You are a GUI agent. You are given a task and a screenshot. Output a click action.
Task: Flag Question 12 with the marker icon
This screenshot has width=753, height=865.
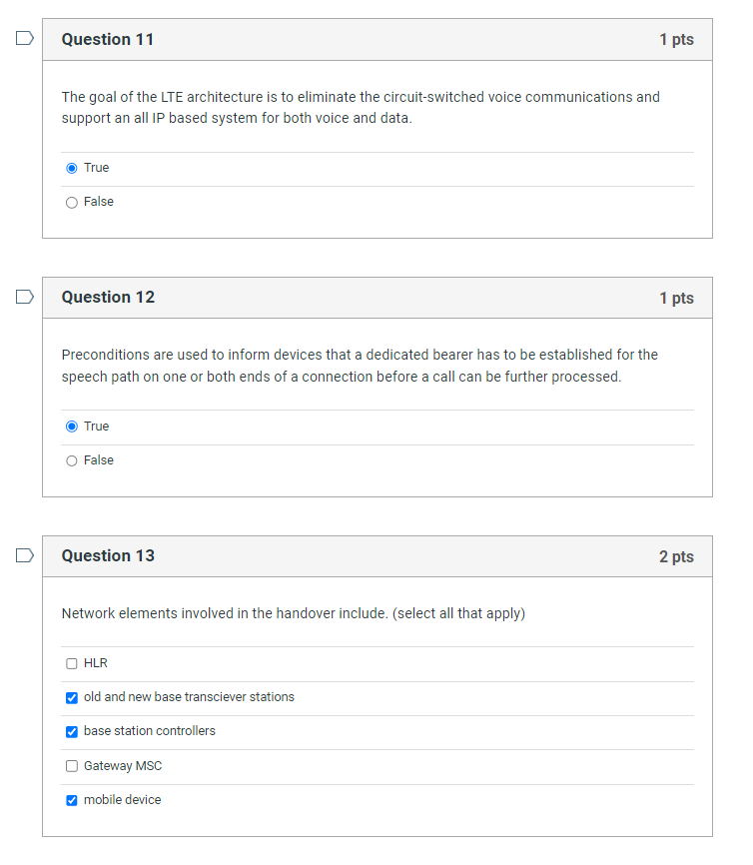[25, 297]
